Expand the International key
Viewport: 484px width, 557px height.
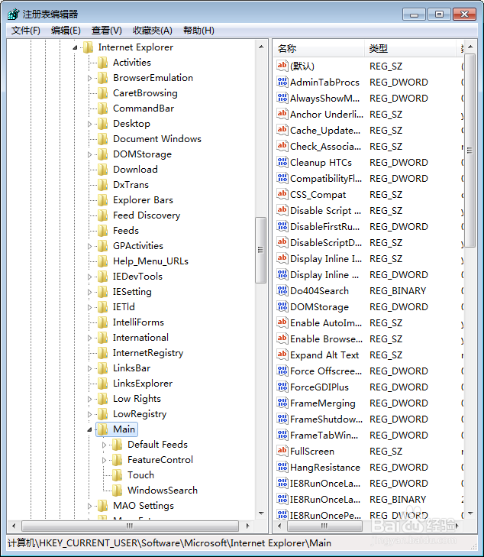tap(89, 338)
